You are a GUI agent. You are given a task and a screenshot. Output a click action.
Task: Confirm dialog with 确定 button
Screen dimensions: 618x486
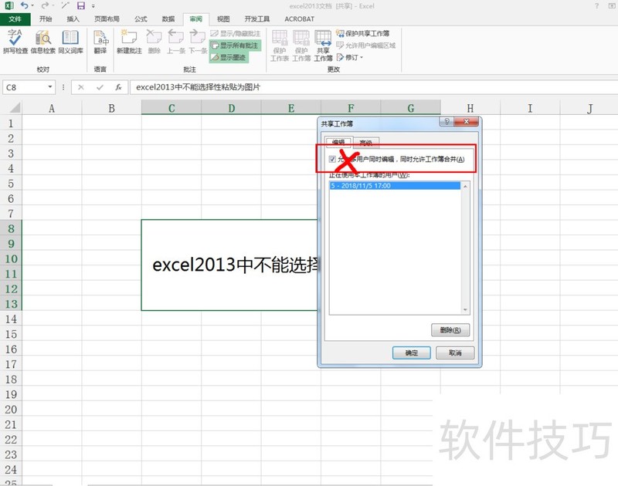[412, 353]
